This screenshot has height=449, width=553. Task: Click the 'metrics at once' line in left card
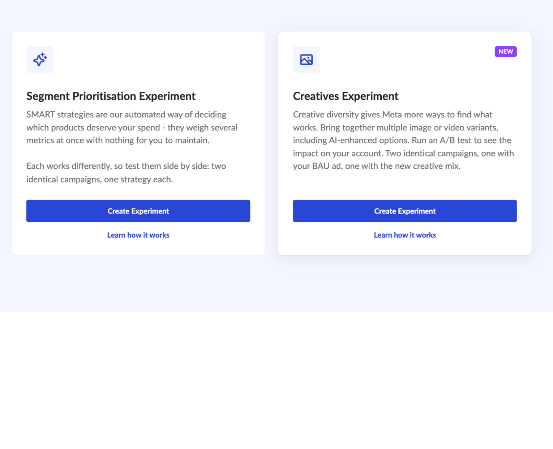118,141
